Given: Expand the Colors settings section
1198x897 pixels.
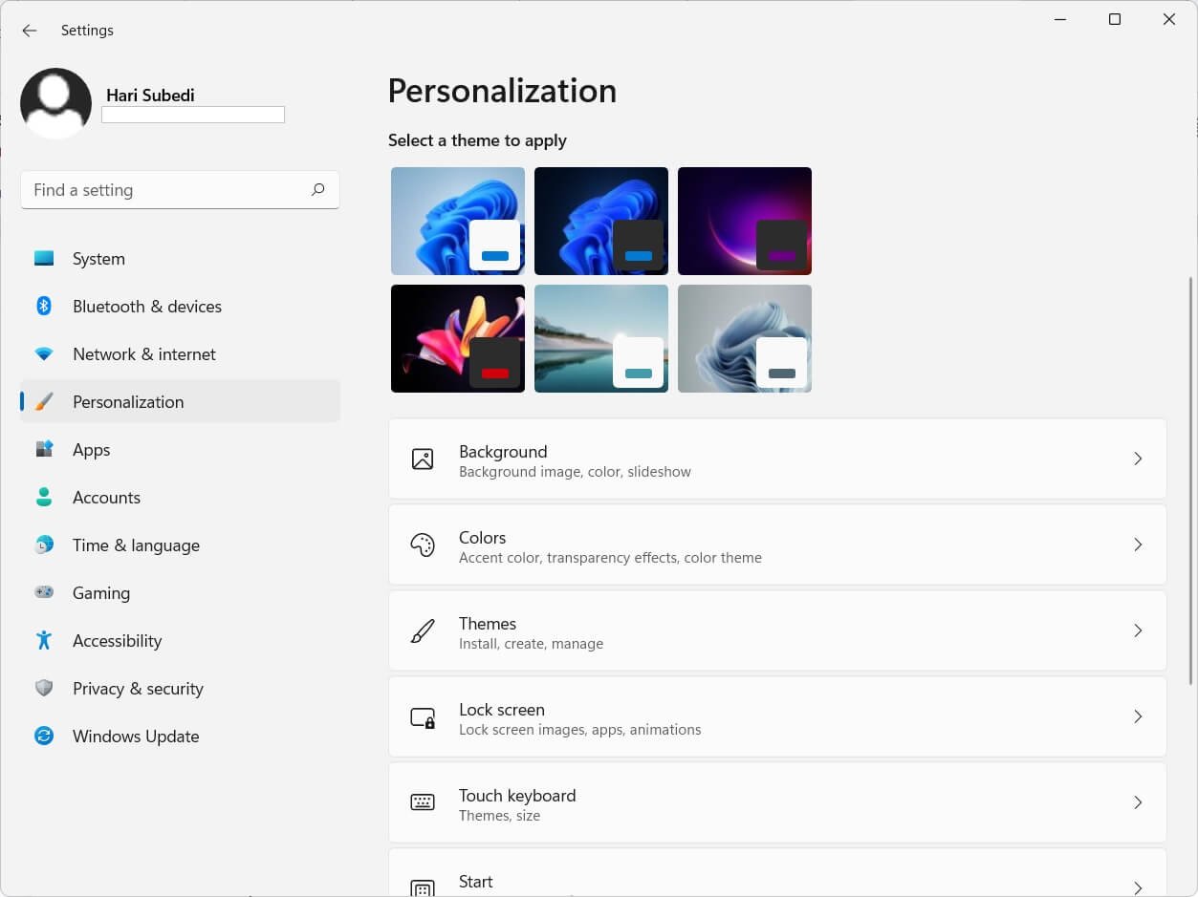Looking at the screenshot, I should [x=776, y=545].
